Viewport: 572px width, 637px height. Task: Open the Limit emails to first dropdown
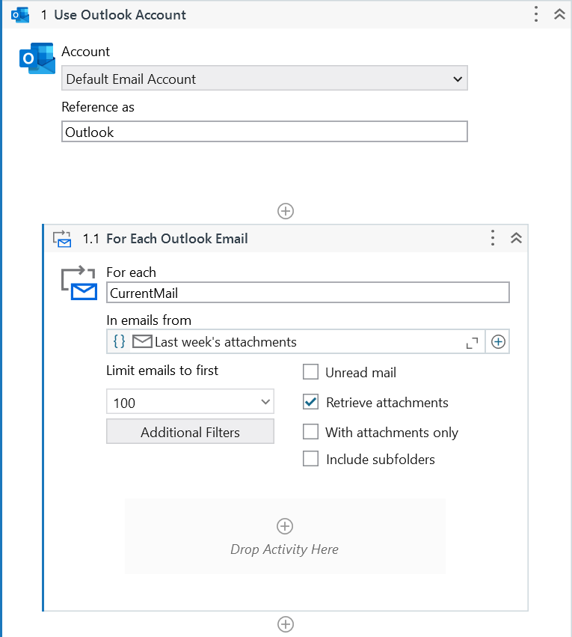coord(190,402)
